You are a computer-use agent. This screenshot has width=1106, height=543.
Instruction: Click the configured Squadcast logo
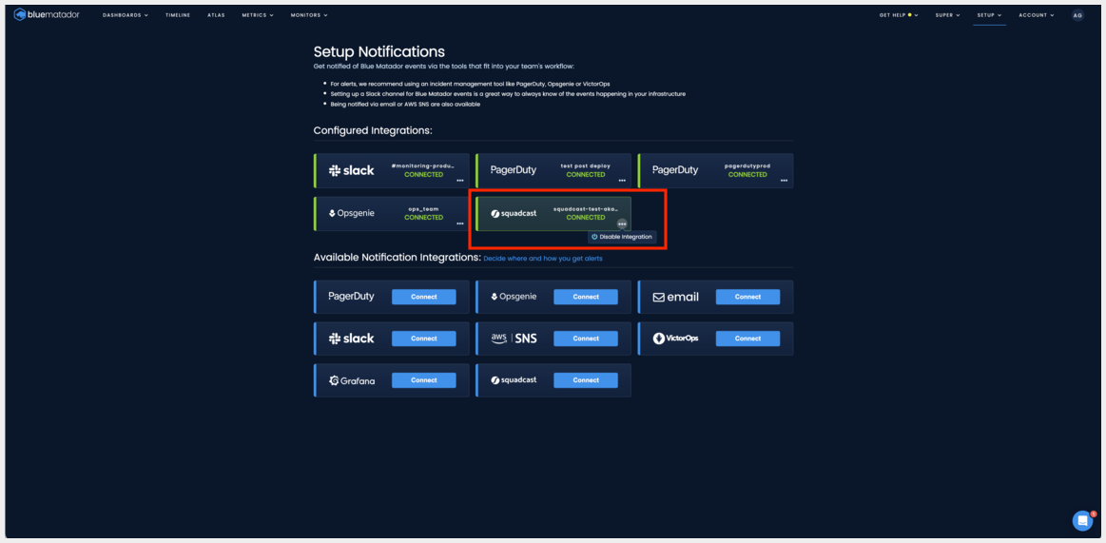point(514,214)
